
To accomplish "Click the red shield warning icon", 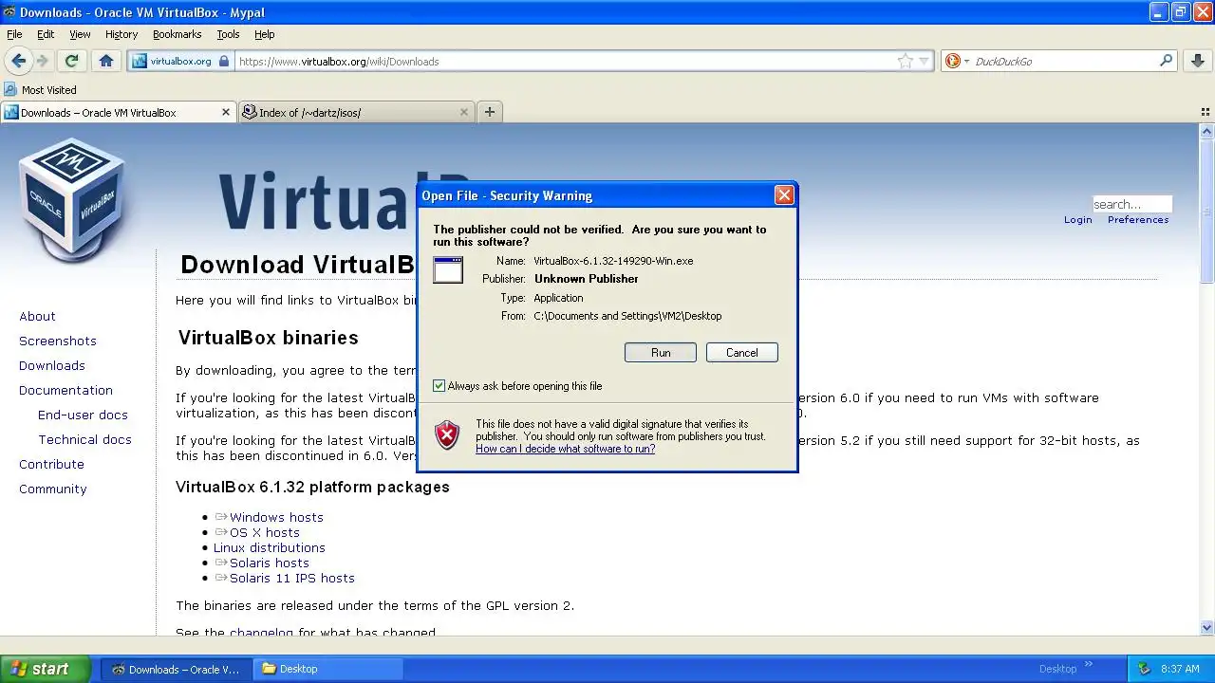I will pyautogui.click(x=447, y=435).
